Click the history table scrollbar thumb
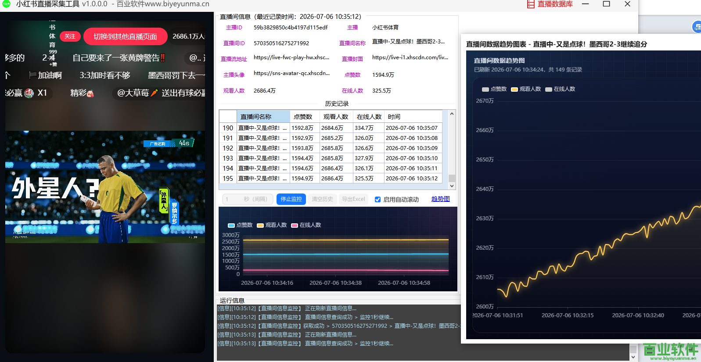 (x=452, y=178)
